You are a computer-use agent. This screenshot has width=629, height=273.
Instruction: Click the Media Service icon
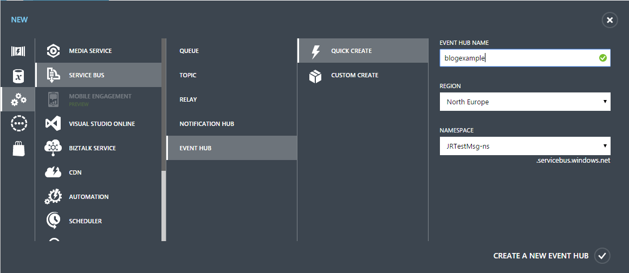(53, 51)
